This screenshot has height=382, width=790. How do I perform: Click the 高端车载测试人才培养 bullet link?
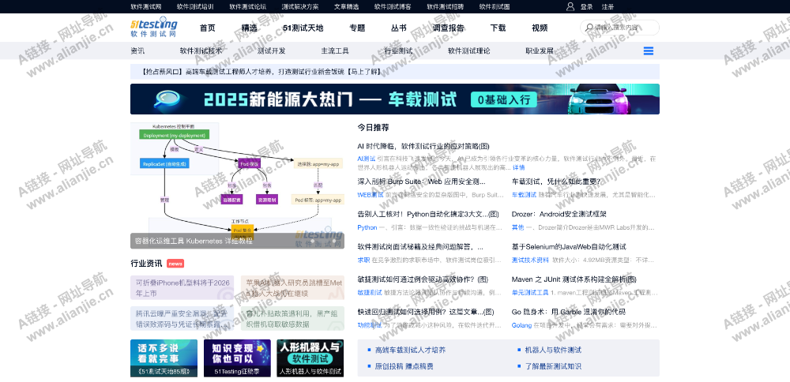410,350
